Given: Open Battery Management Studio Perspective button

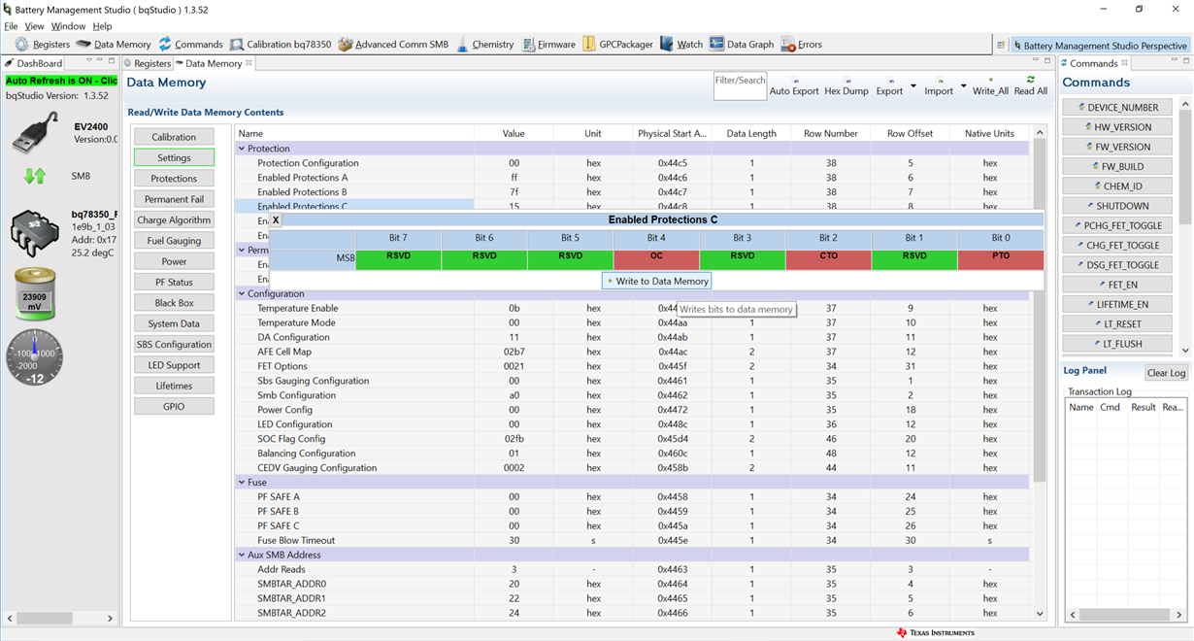Looking at the screenshot, I should (1099, 45).
